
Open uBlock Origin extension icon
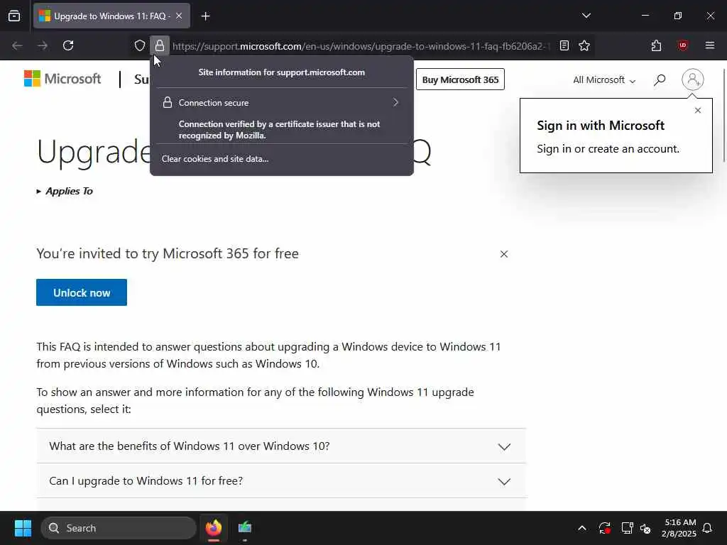click(682, 45)
